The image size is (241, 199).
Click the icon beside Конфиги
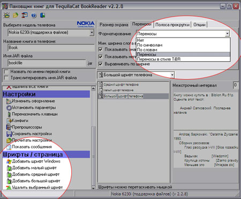9,121
